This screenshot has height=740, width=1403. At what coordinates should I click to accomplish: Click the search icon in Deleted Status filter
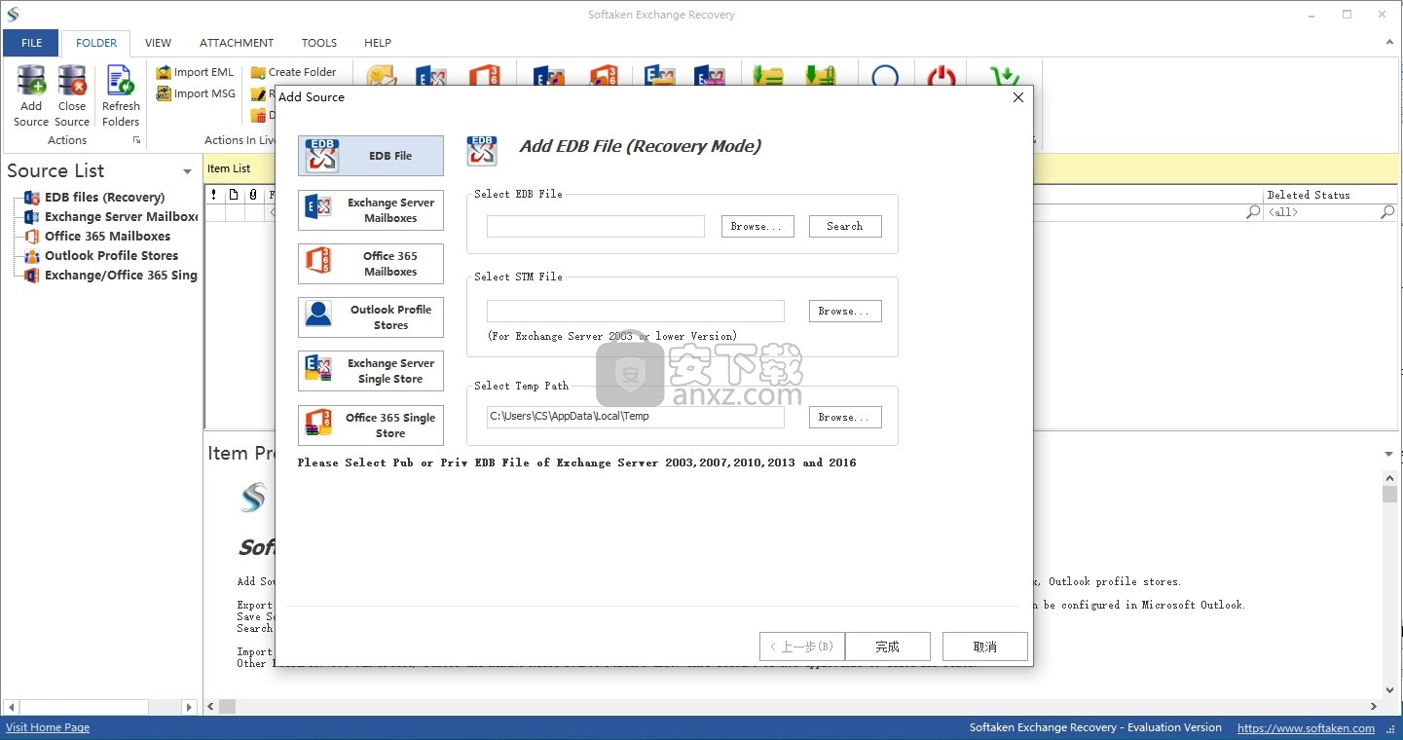point(1387,211)
